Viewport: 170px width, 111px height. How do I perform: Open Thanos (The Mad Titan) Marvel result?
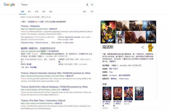click(43, 100)
